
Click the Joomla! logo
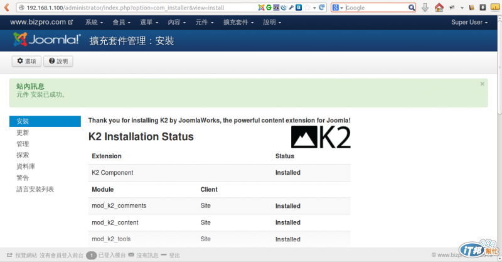coord(46,40)
